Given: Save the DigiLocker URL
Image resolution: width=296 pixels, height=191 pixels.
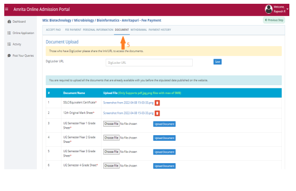Looking at the screenshot, I should point(217,62).
